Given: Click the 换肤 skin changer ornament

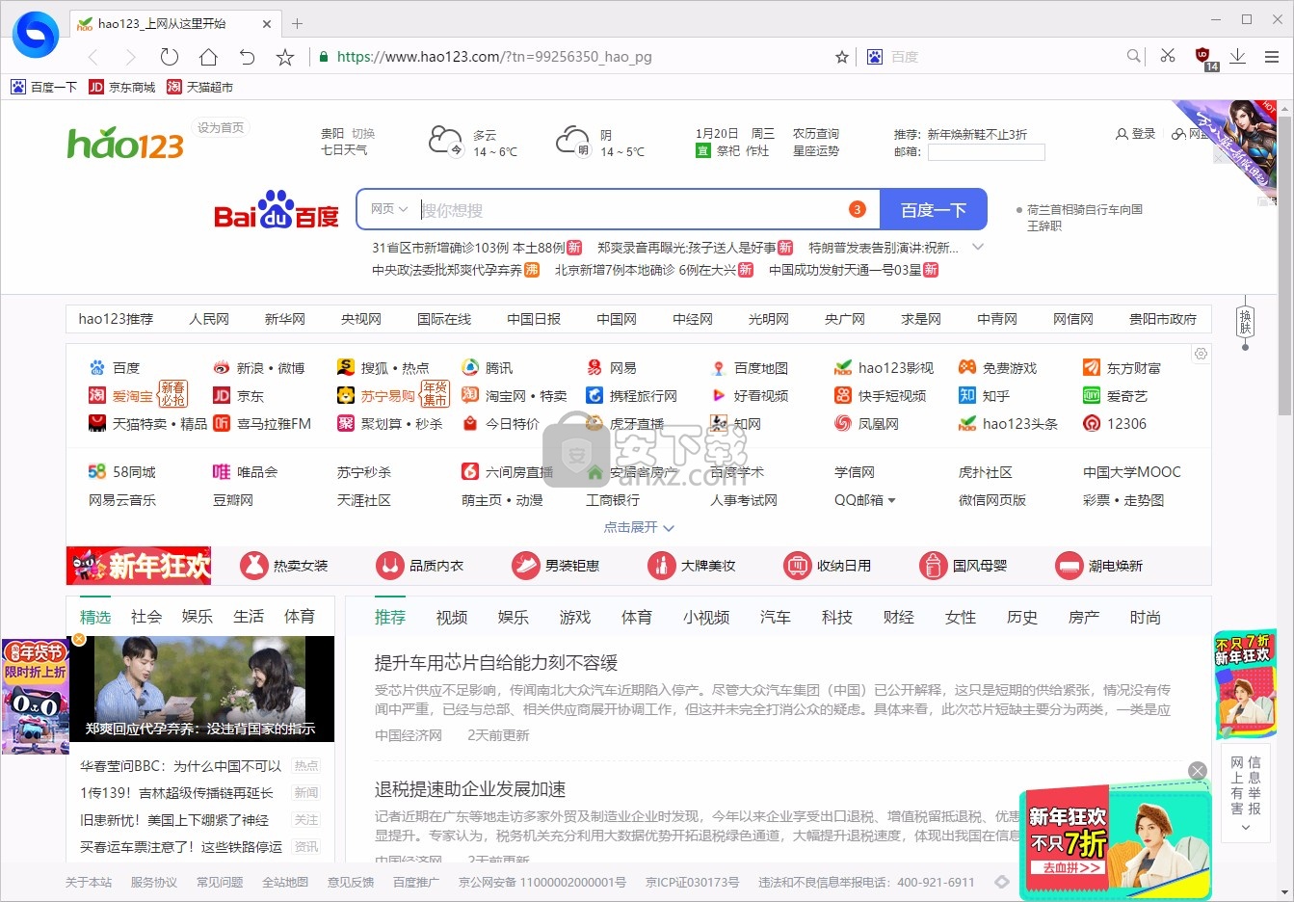Looking at the screenshot, I should (x=1245, y=322).
